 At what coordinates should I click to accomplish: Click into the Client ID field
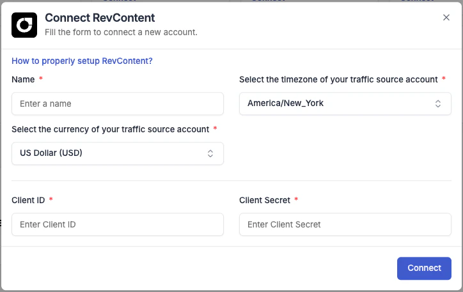118,224
